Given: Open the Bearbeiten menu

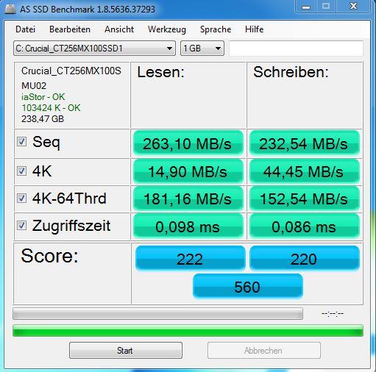Looking at the screenshot, I should click(x=70, y=29).
